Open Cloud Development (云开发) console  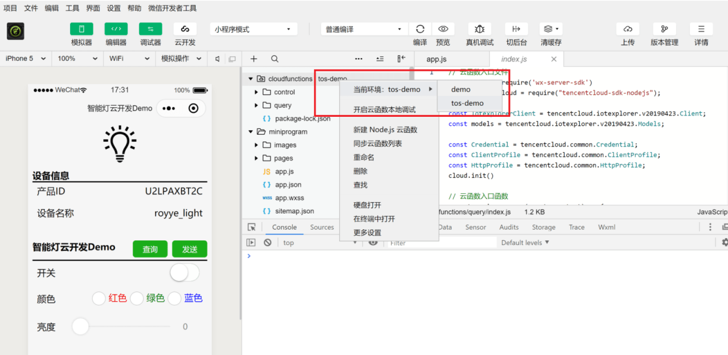tap(185, 29)
